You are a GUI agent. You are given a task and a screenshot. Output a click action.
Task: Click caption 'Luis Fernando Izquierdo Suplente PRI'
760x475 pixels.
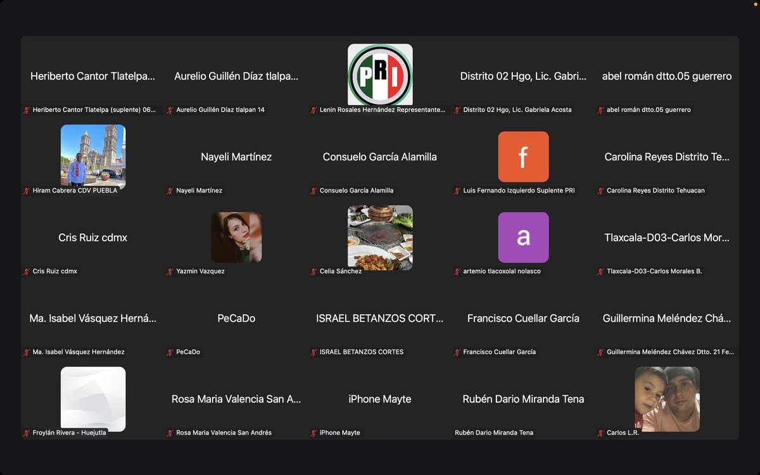click(519, 191)
